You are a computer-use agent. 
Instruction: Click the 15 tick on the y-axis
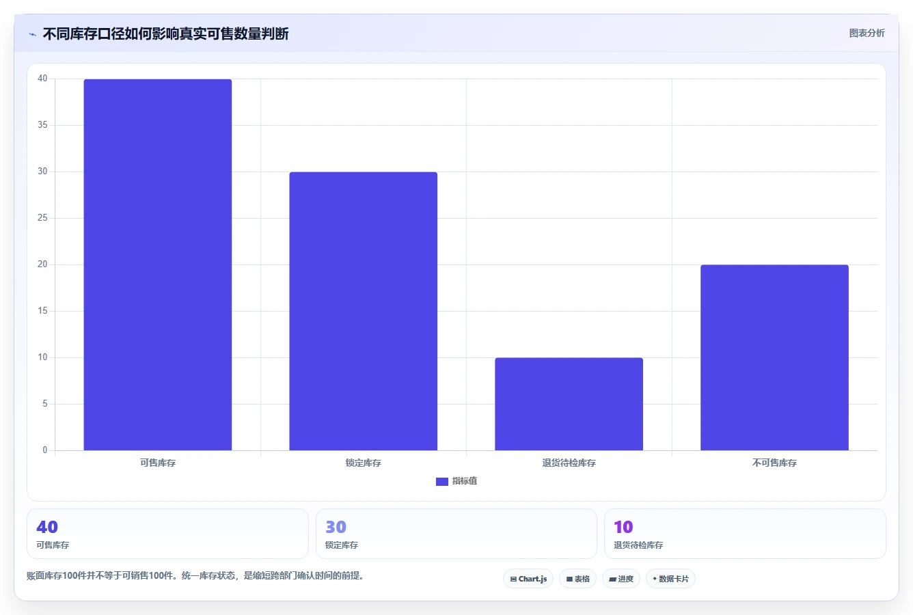coord(42,311)
